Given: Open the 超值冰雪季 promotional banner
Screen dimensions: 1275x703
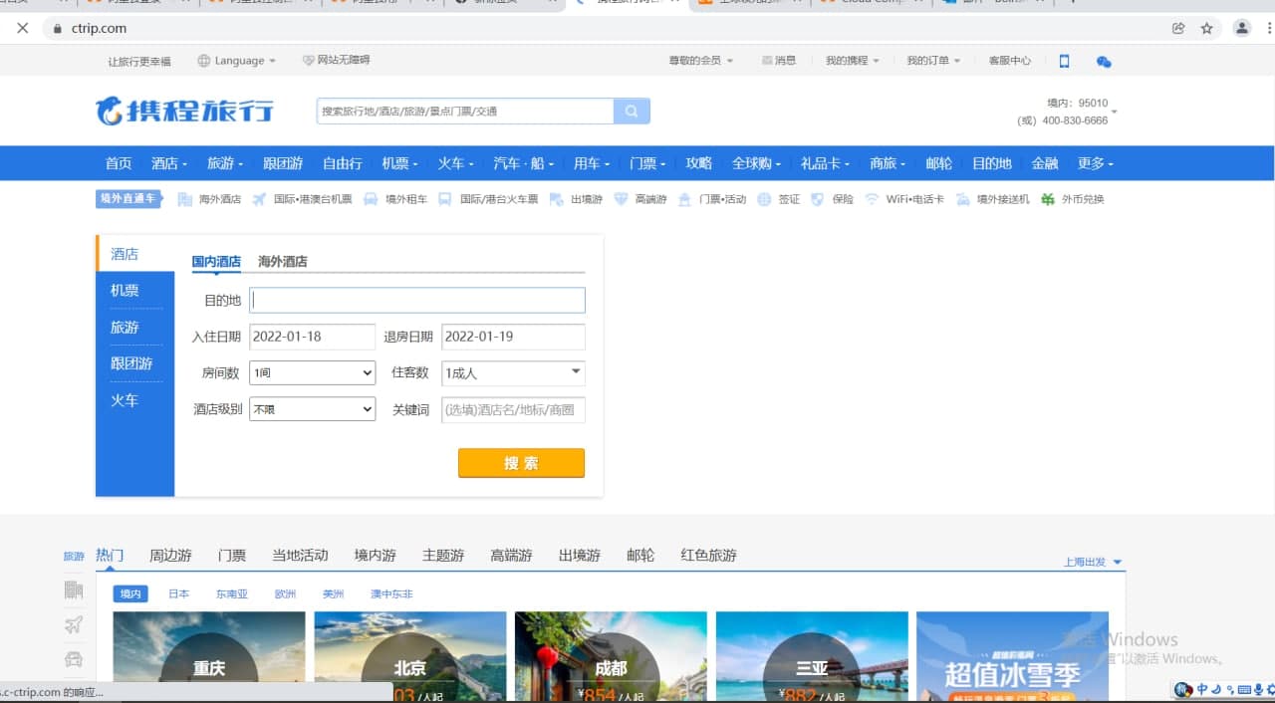Looking at the screenshot, I should pos(1012,655).
